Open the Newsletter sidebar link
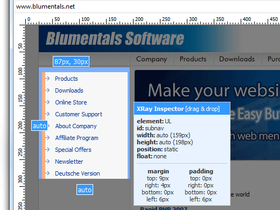280x210 pixels. pyautogui.click(x=69, y=162)
